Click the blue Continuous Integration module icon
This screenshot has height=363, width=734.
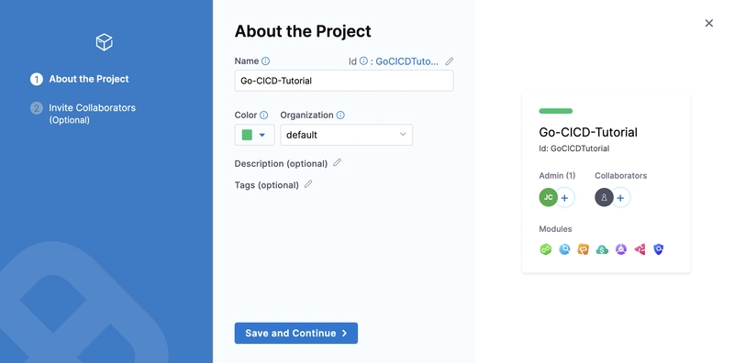[x=564, y=249]
